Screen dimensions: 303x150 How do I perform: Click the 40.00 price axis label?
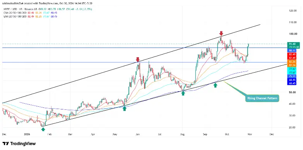click(293, 104)
